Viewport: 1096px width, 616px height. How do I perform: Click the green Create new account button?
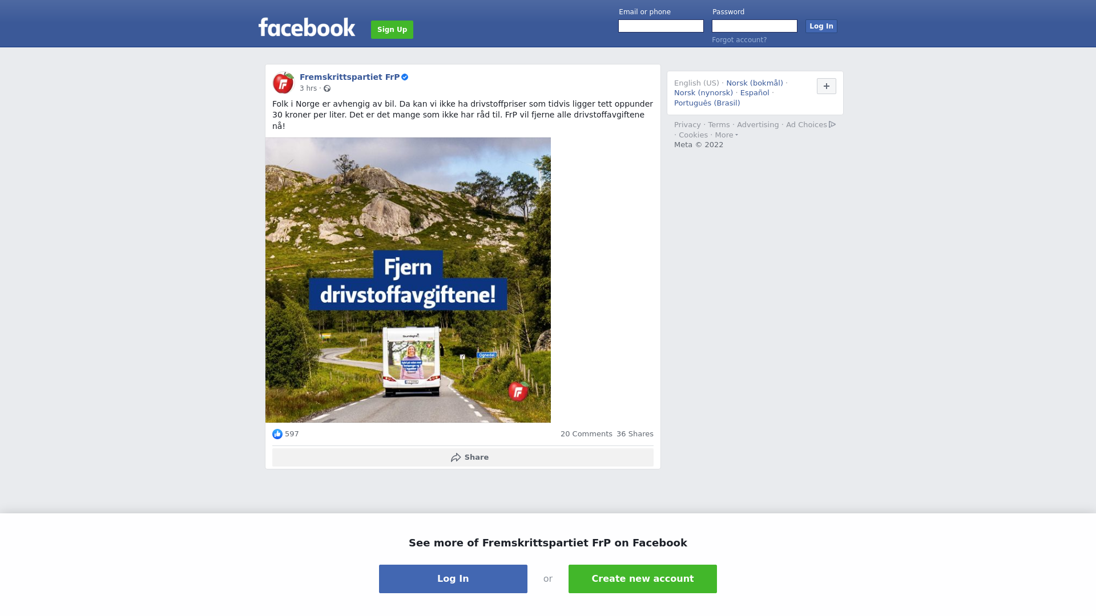643,579
